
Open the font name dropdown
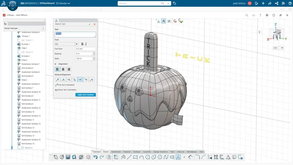(x=76, y=44)
